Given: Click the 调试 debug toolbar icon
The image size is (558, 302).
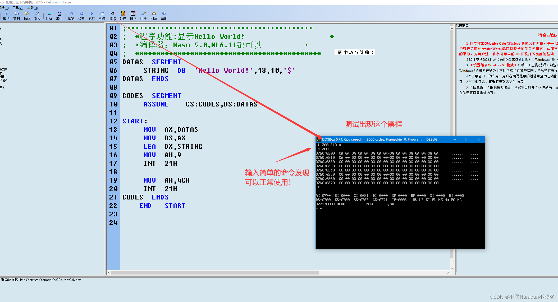Looking at the screenshot, I should tap(112, 16).
